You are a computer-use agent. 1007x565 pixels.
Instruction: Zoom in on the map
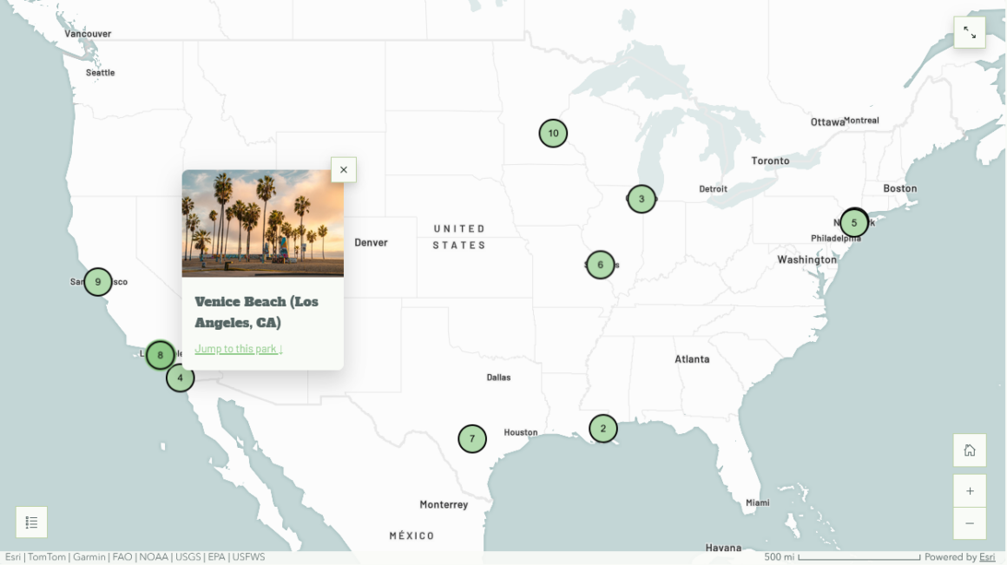(x=969, y=491)
